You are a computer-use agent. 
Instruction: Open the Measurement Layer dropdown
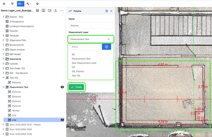click(90, 39)
